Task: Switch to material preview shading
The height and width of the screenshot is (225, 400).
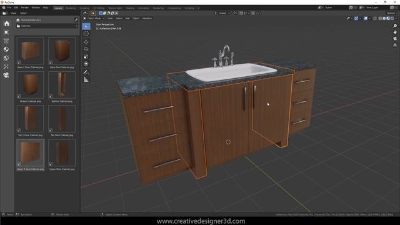Action: click(388, 18)
